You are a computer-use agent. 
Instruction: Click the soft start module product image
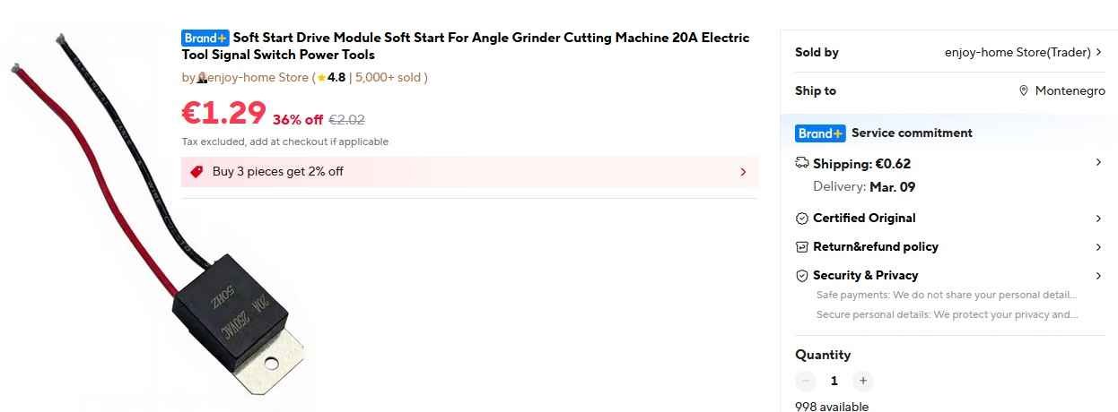coord(233,313)
